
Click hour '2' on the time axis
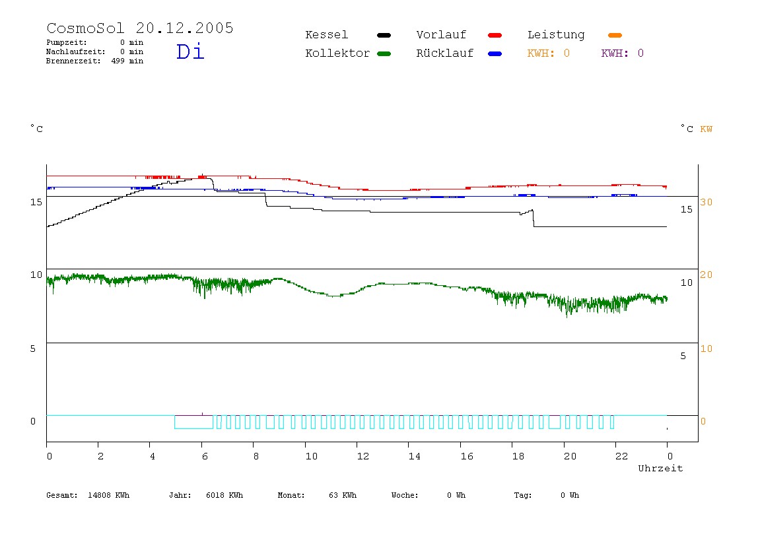[100, 456]
